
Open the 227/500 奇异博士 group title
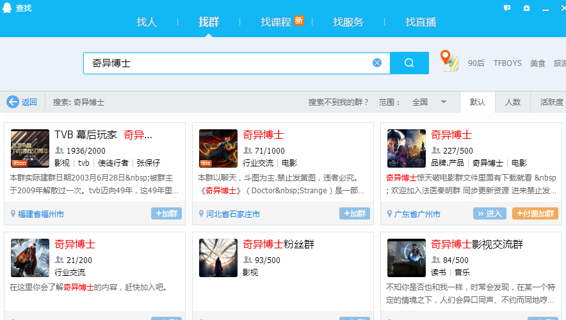pyautogui.click(x=451, y=135)
